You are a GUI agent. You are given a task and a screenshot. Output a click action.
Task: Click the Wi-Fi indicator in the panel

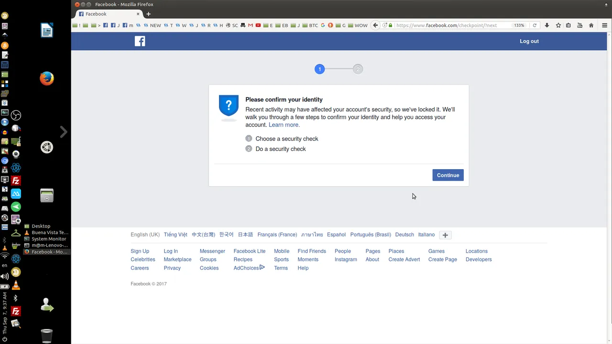[5, 256]
